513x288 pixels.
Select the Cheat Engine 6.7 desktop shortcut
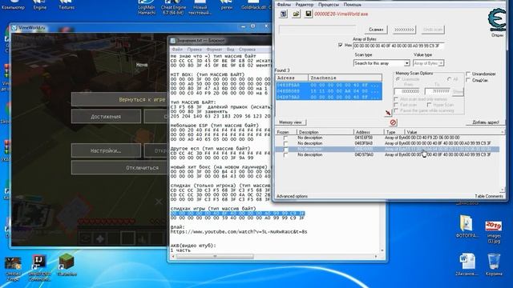173,7
